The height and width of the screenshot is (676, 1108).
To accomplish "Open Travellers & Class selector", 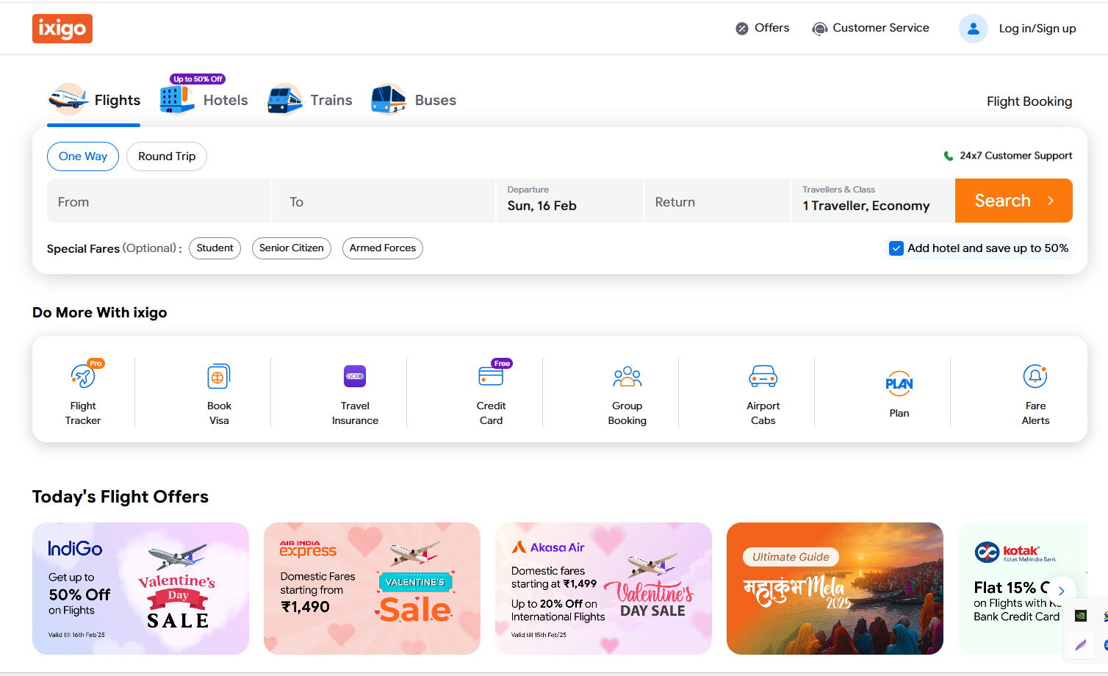I will click(873, 201).
